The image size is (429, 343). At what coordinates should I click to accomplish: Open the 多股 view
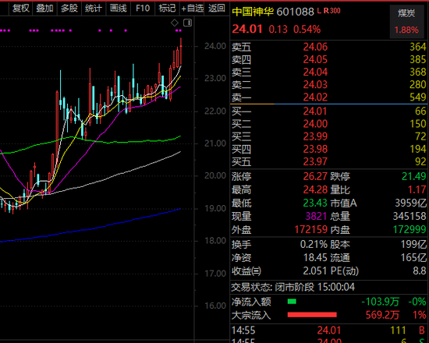[x=69, y=9]
